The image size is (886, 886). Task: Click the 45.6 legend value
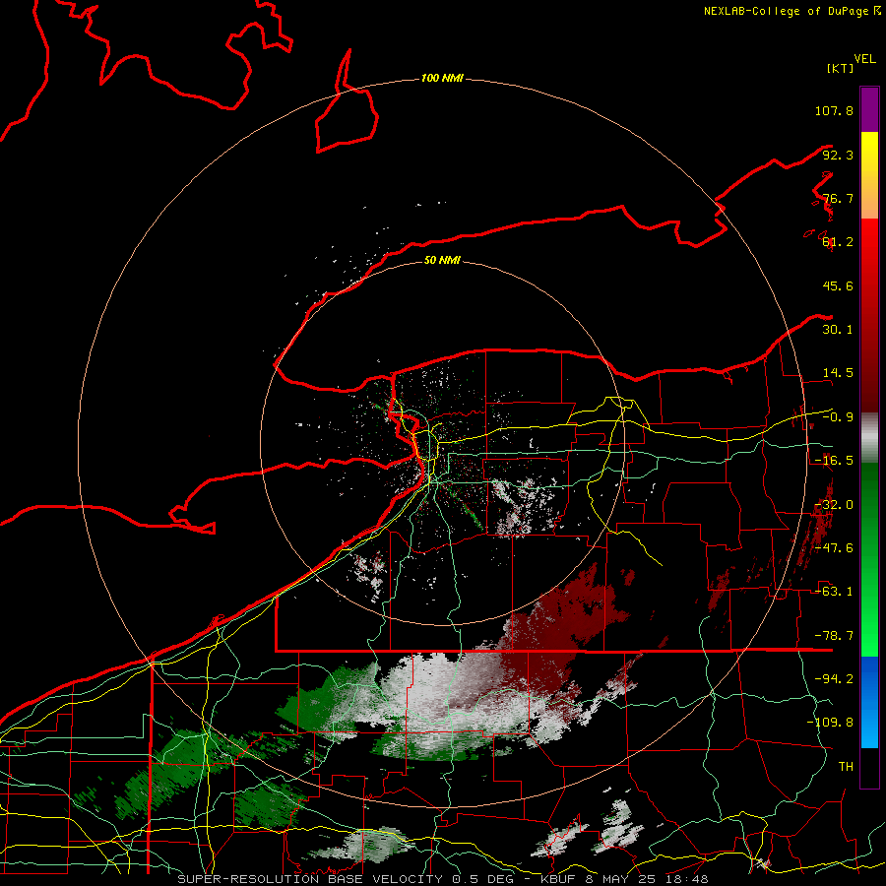[838, 285]
